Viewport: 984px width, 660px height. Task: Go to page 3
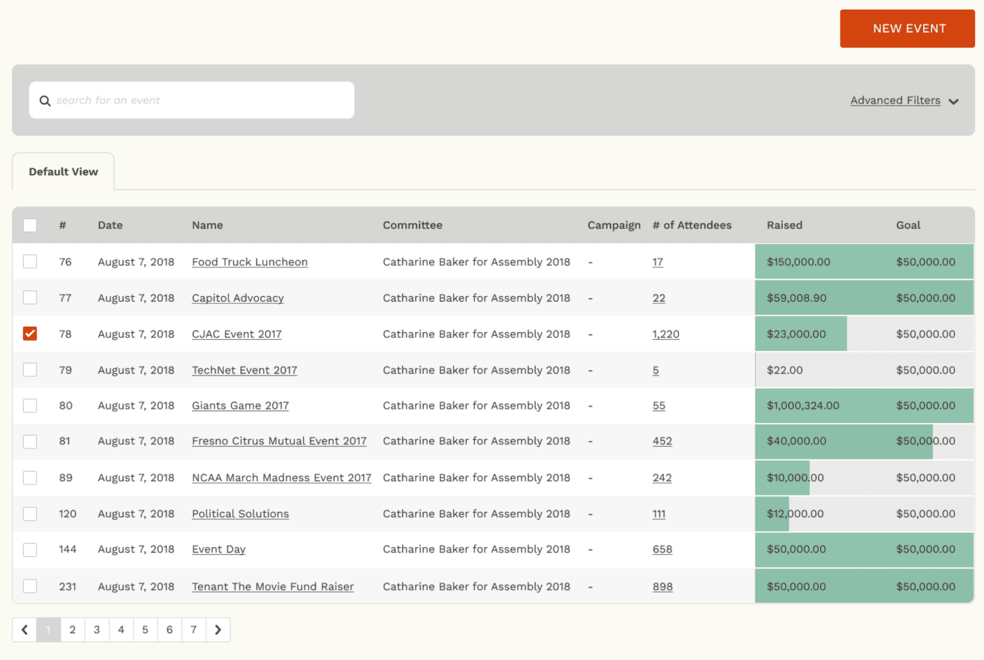point(97,630)
